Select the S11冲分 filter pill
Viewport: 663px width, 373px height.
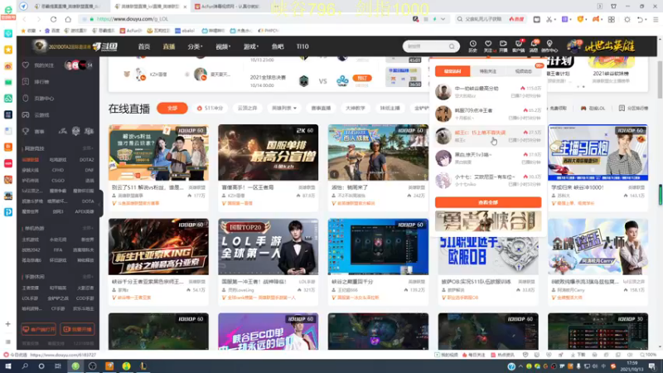(x=211, y=109)
